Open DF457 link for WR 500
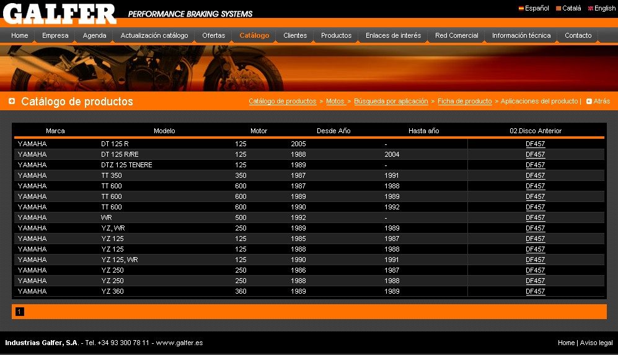Viewport: 618px width, 355px height. pos(535,217)
